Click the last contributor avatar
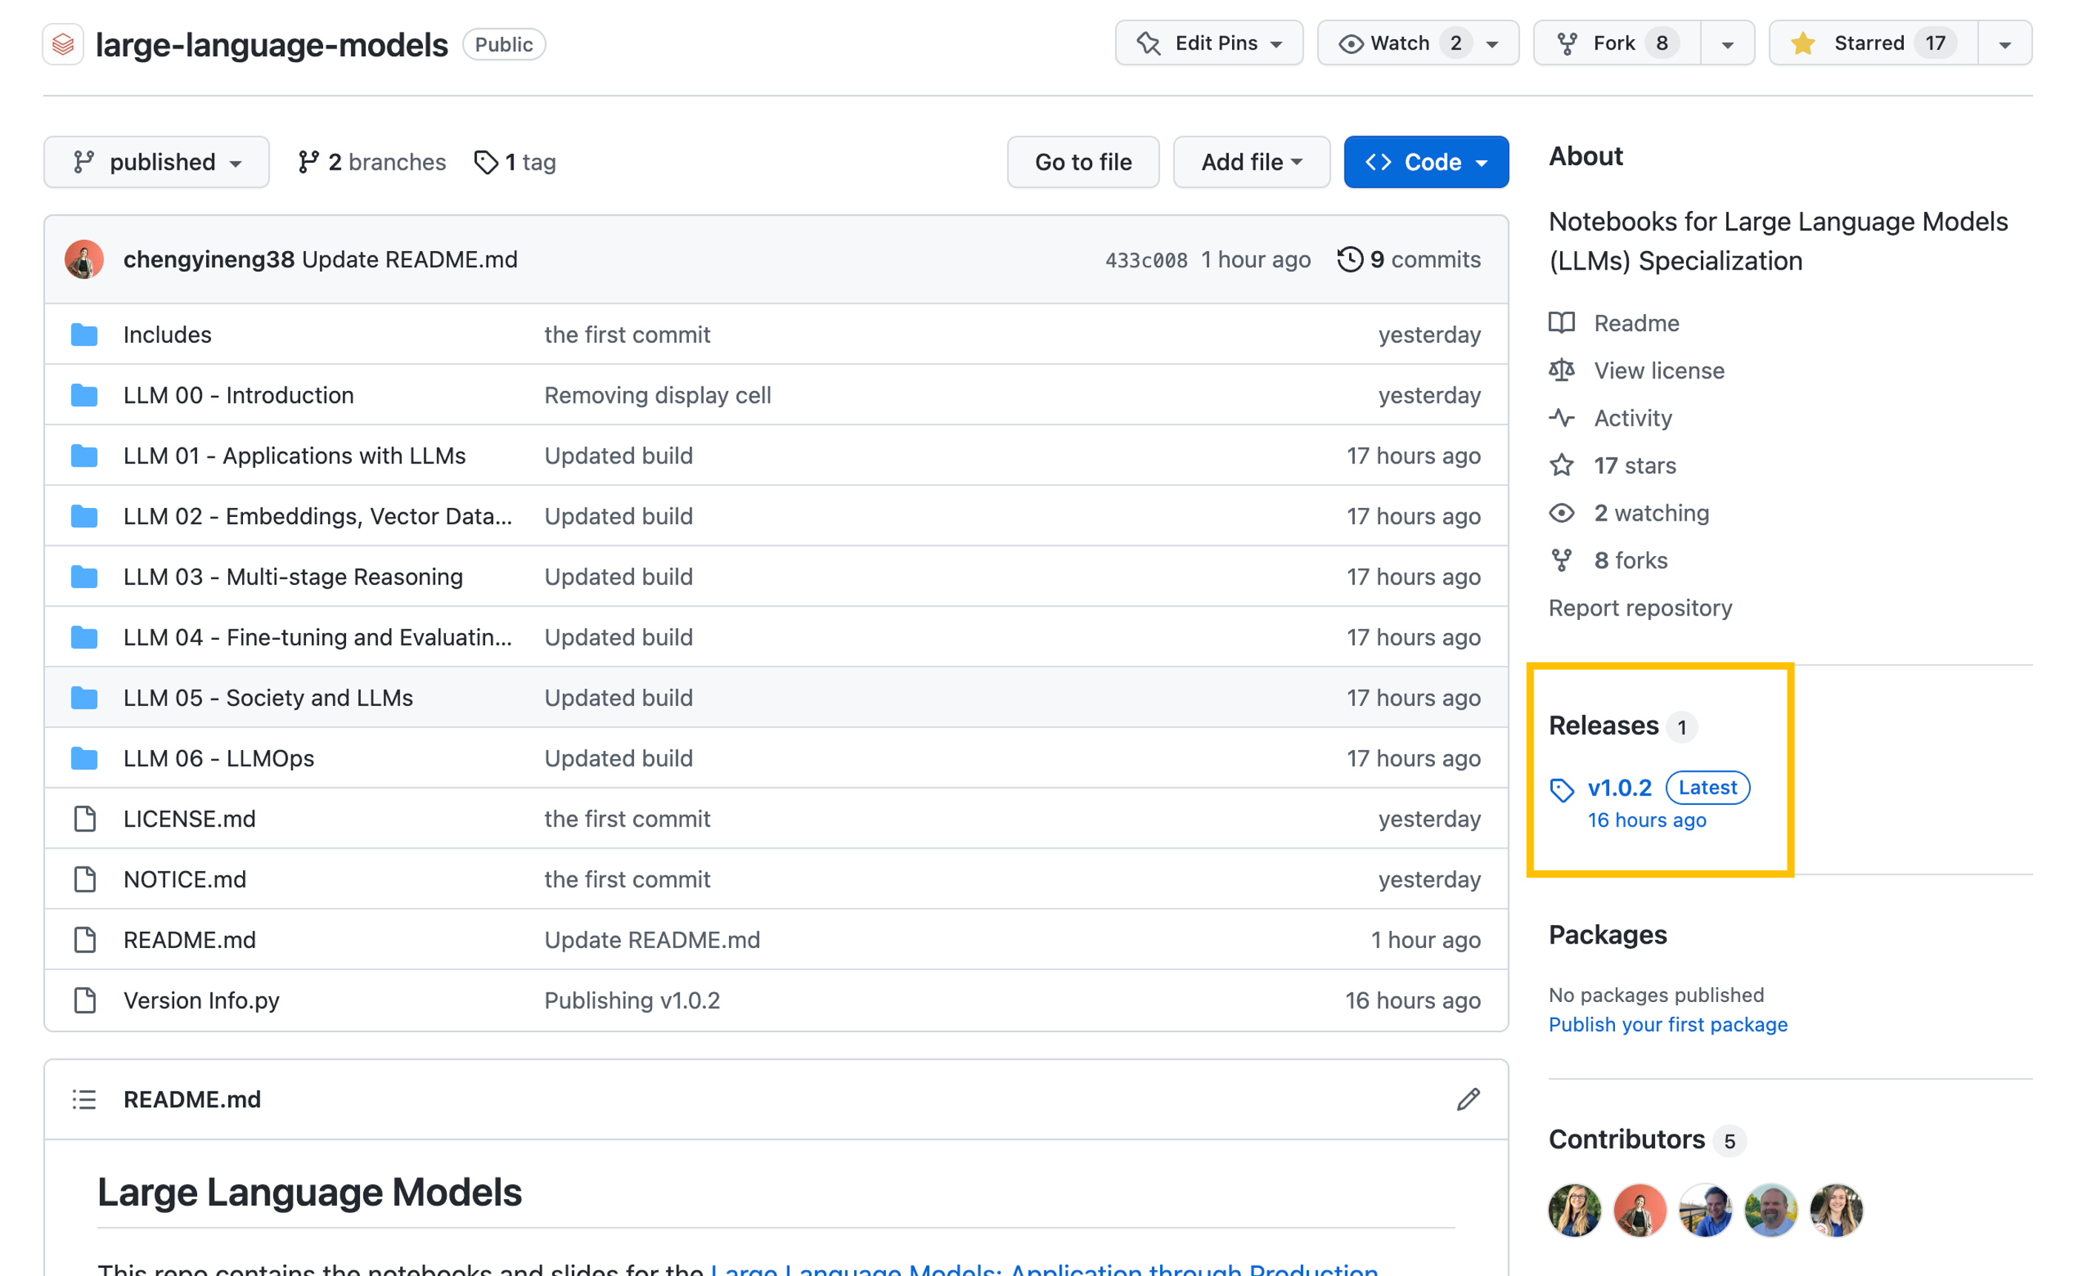Image resolution: width=2081 pixels, height=1276 pixels. [x=1836, y=1209]
